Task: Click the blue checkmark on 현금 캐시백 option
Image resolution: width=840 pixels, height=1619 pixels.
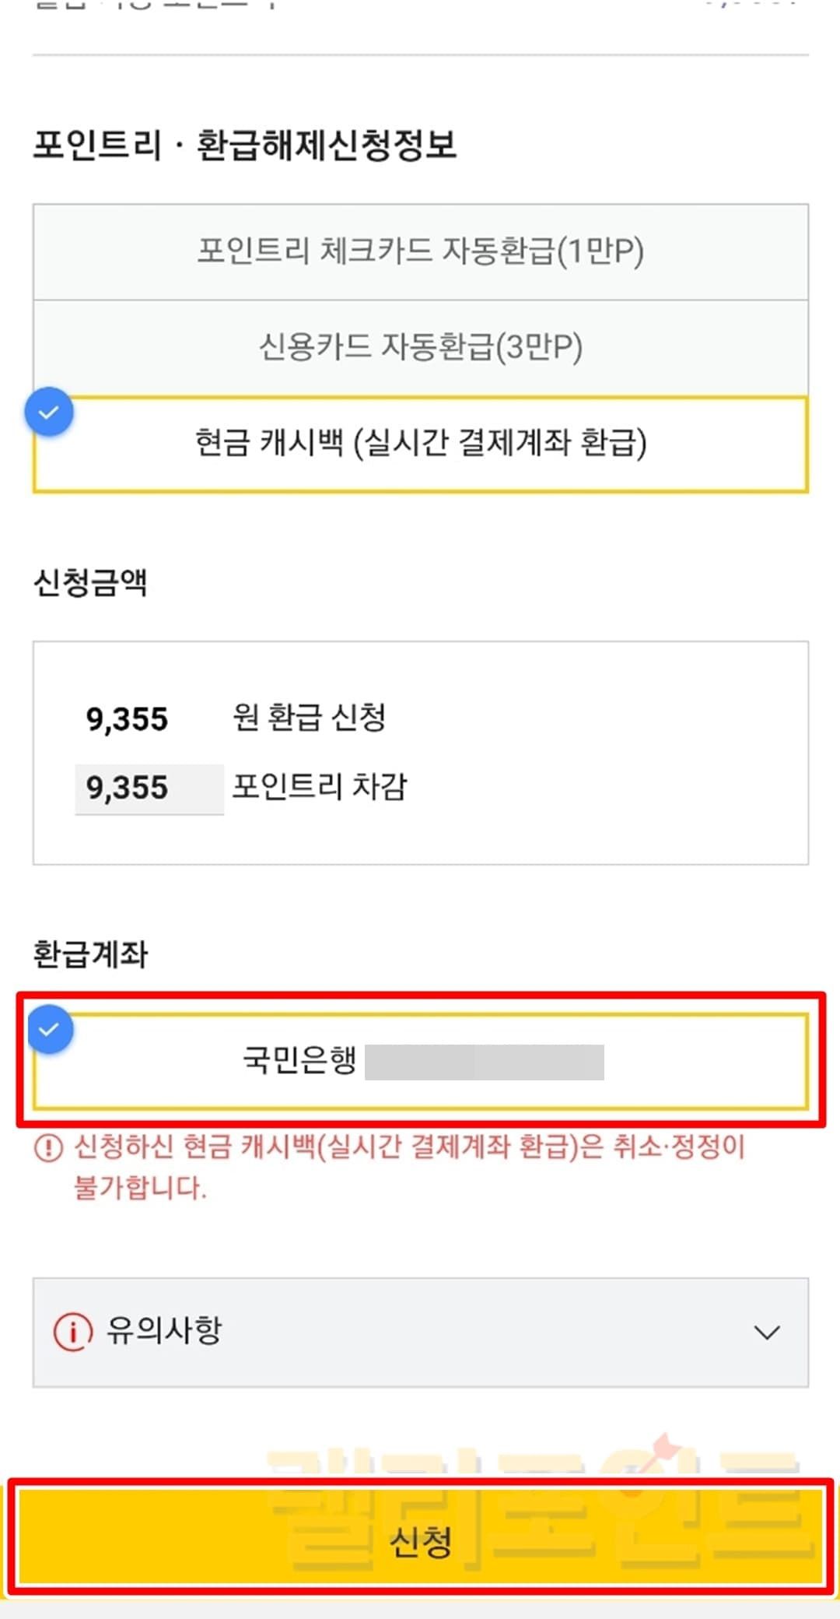Action: coord(49,413)
